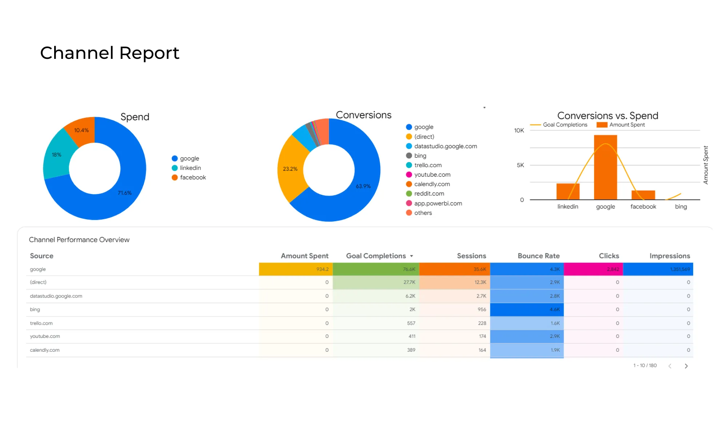Click the sort arrow beside Goal Completions
Screen dimensions: 727x436
pos(411,256)
